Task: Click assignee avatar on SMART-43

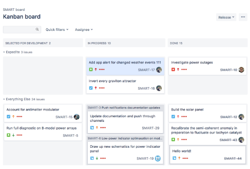Action: pos(241,140)
